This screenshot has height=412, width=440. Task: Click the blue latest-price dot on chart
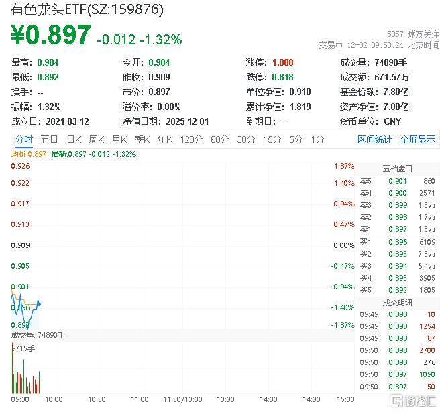(x=40, y=304)
